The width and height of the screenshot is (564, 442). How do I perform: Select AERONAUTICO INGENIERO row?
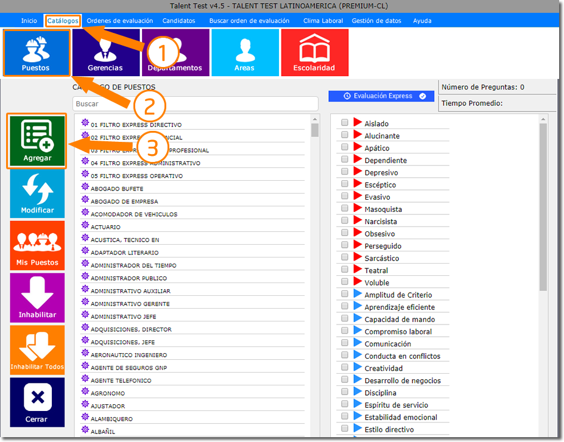[x=192, y=353]
